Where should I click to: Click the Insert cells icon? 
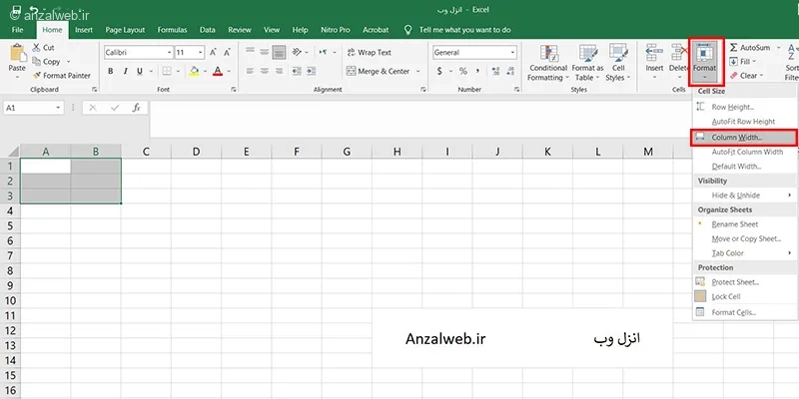tap(654, 53)
